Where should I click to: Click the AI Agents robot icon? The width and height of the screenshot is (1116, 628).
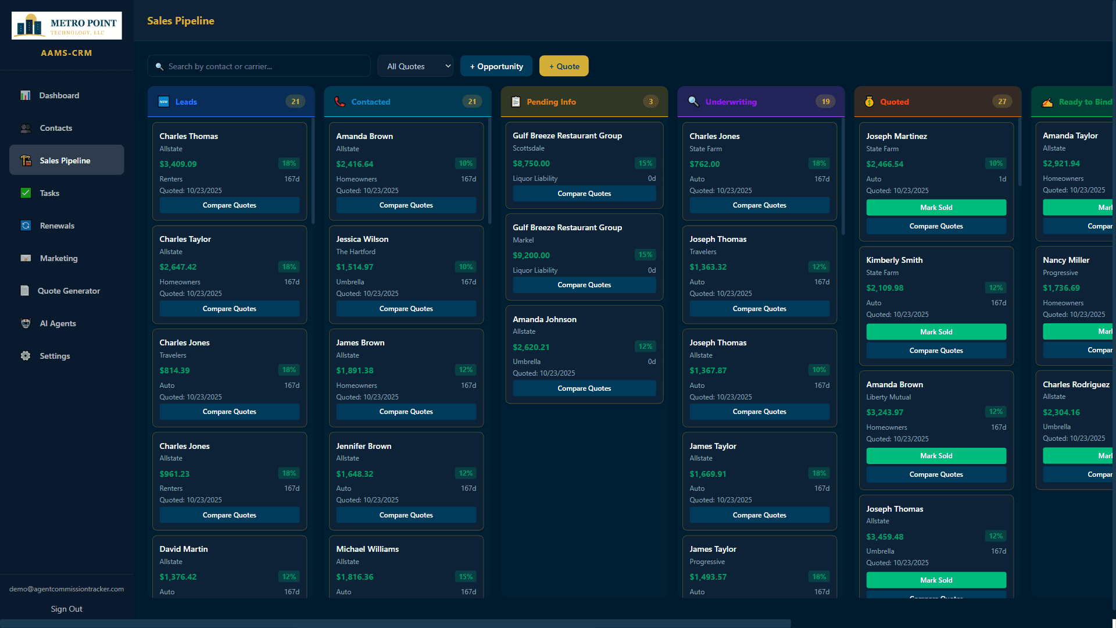coord(26,323)
